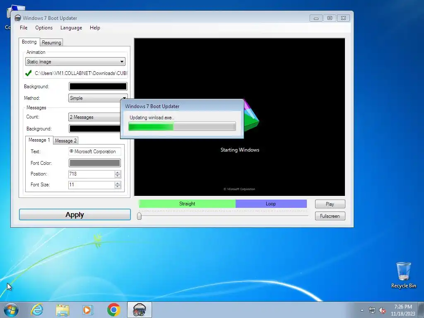Click the Fullscreen button

coord(330,216)
